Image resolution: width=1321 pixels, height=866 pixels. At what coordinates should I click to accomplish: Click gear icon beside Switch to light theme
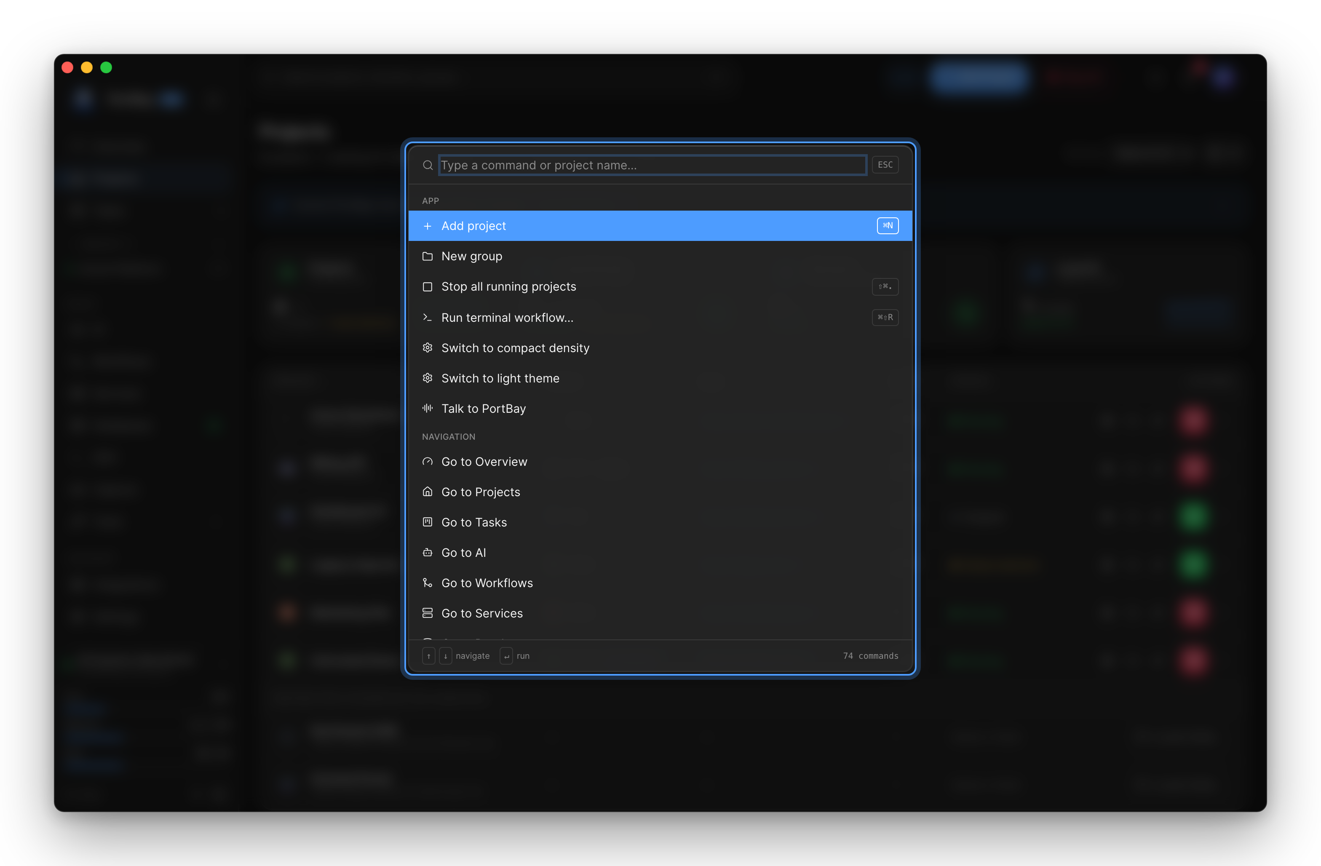click(x=428, y=378)
